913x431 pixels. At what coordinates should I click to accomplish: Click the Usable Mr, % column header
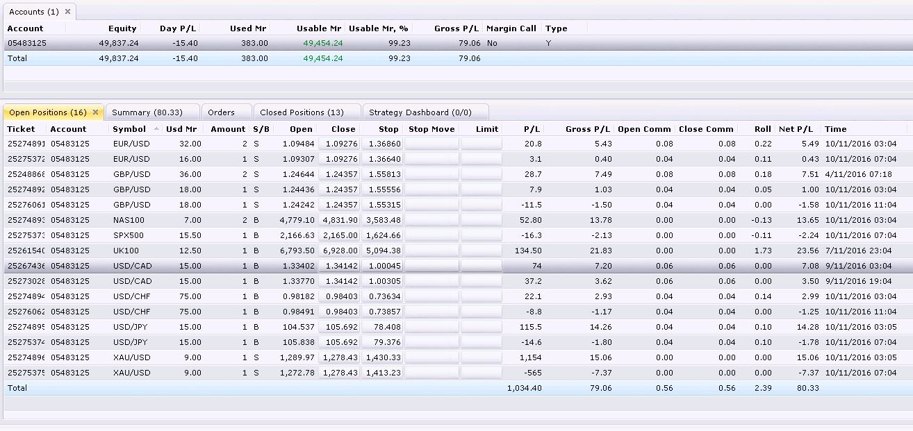coord(379,28)
